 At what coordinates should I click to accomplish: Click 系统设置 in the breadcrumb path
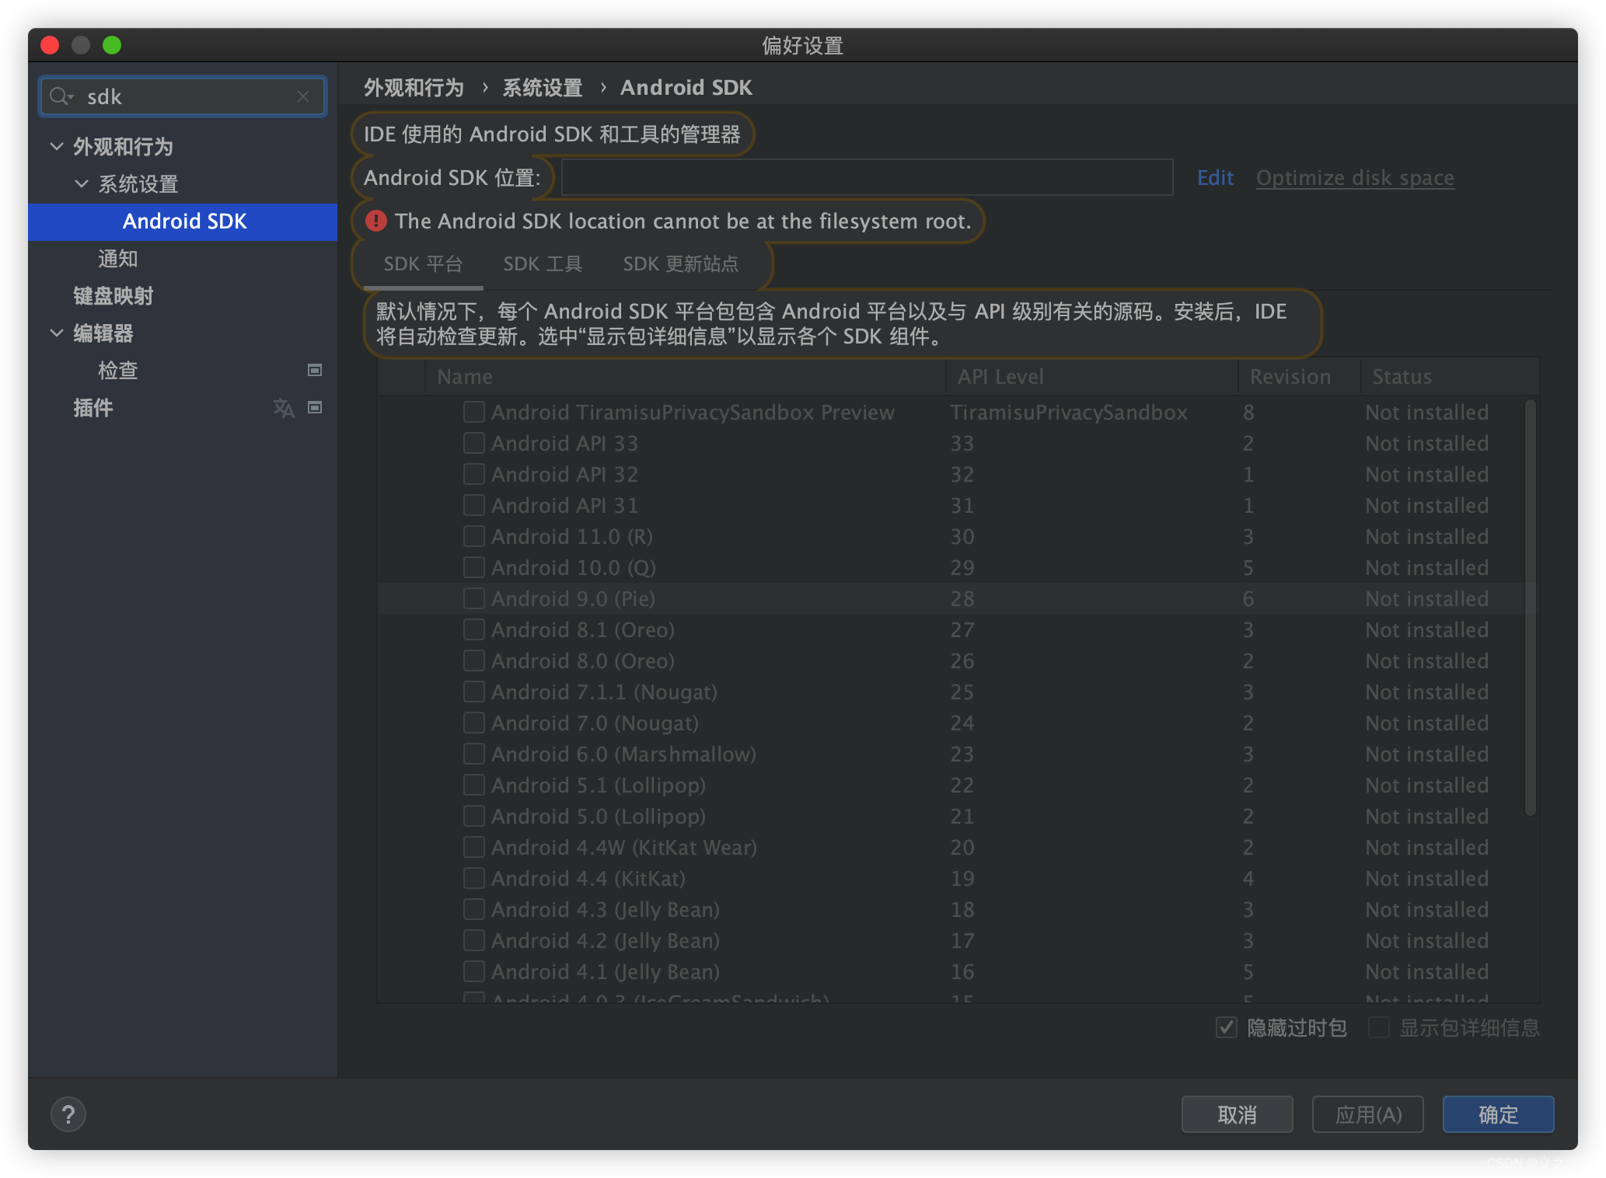[543, 88]
